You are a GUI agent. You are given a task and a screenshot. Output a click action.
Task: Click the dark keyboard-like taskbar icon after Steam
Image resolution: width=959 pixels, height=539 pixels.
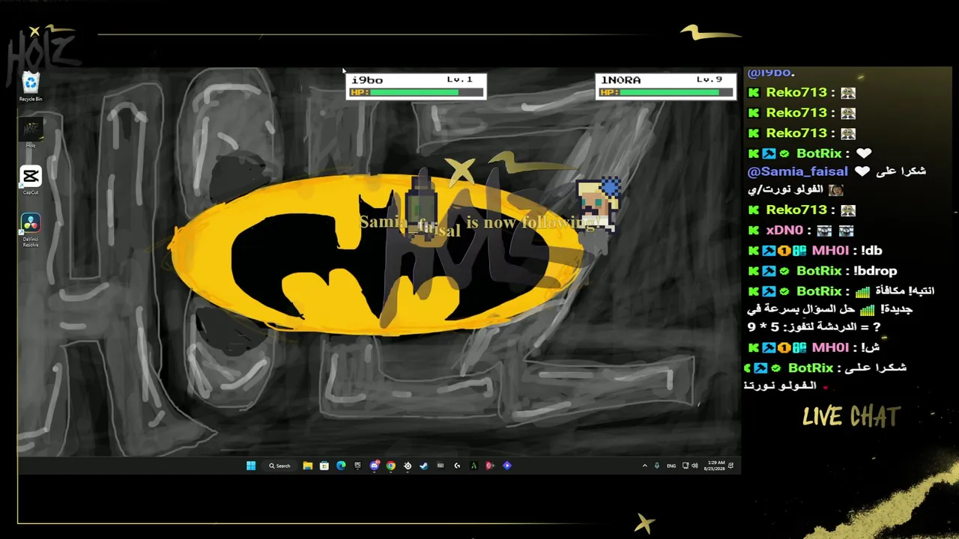[x=441, y=466]
